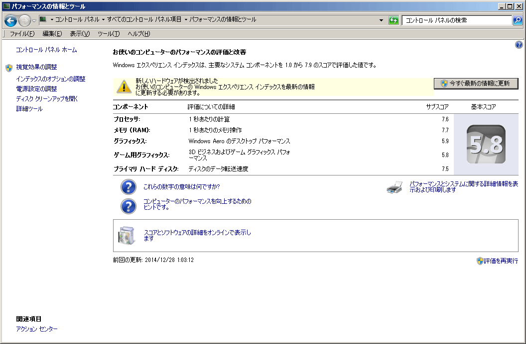Click the shield icon beside 評価を再実行
The width and height of the screenshot is (526, 344).
click(x=480, y=261)
